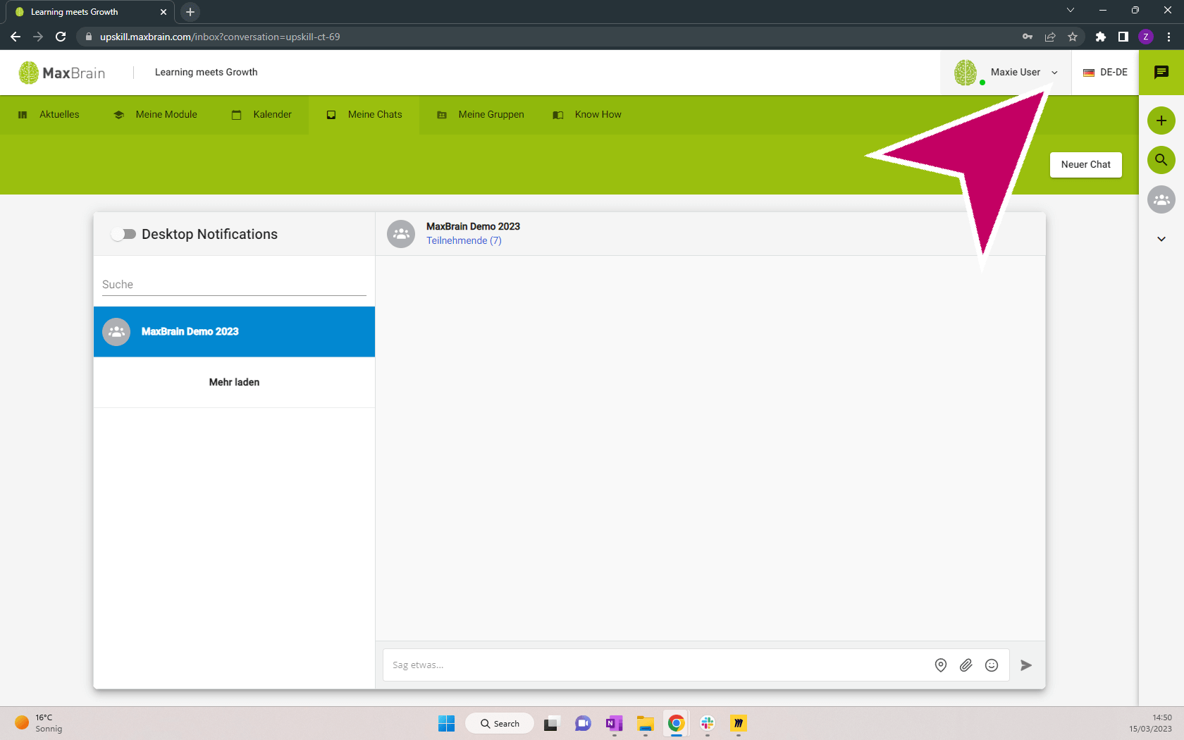Click the location pin icon in message box
The width and height of the screenshot is (1184, 740).
941,665
